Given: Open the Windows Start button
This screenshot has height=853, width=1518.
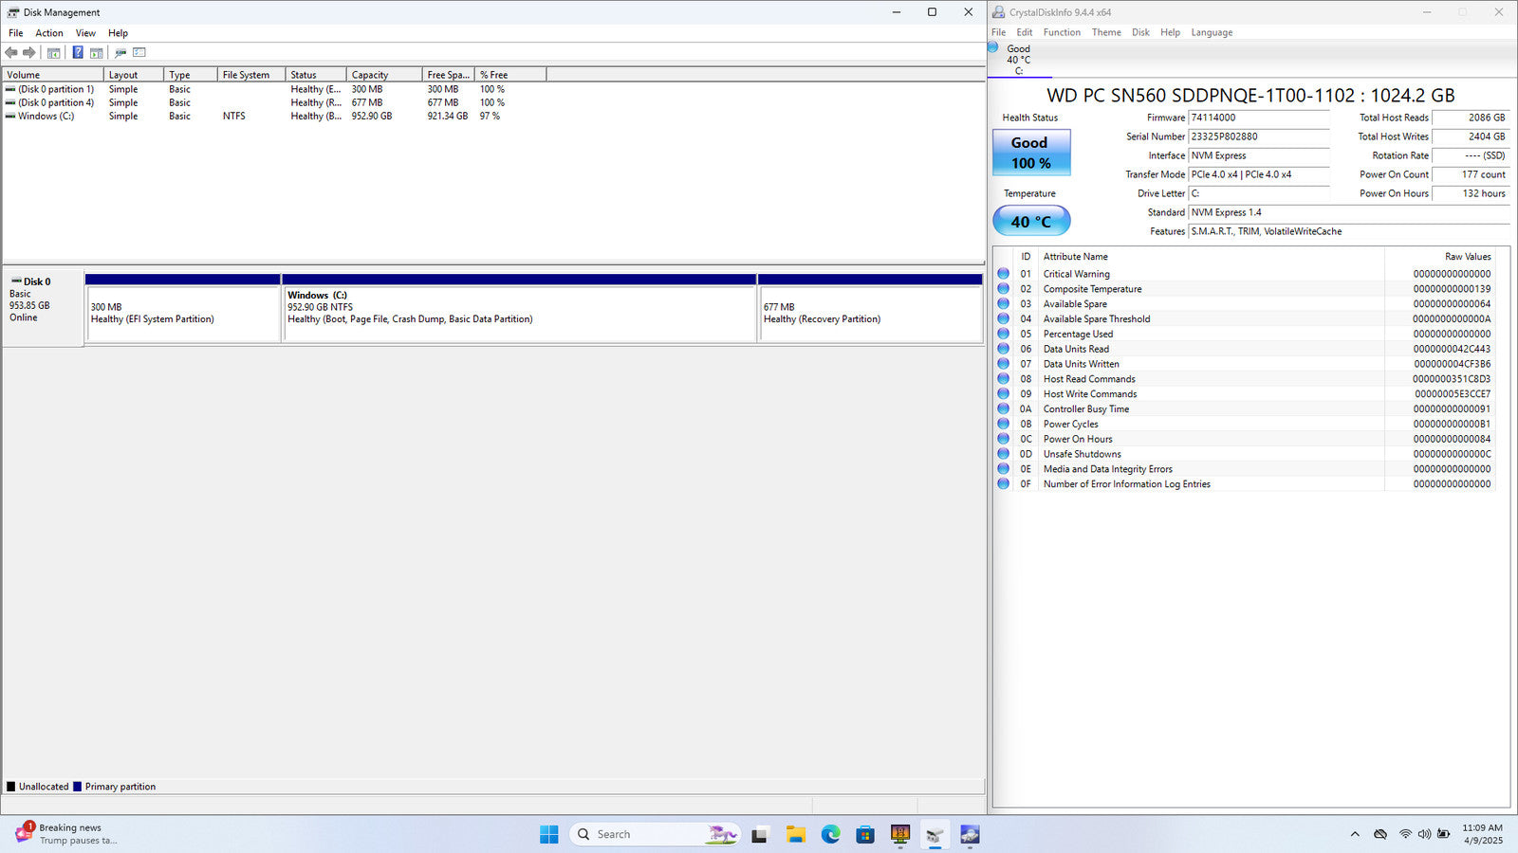Looking at the screenshot, I should pyautogui.click(x=548, y=834).
